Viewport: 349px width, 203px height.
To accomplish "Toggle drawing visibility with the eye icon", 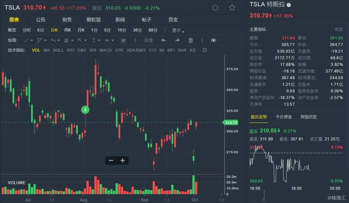I will click(214, 40).
